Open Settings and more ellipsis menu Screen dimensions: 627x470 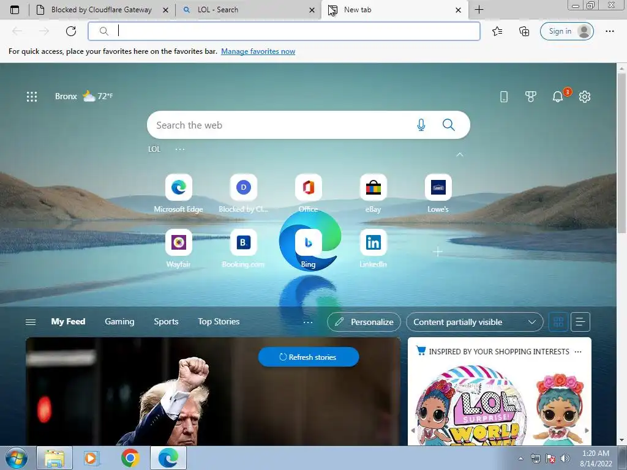[x=609, y=31]
